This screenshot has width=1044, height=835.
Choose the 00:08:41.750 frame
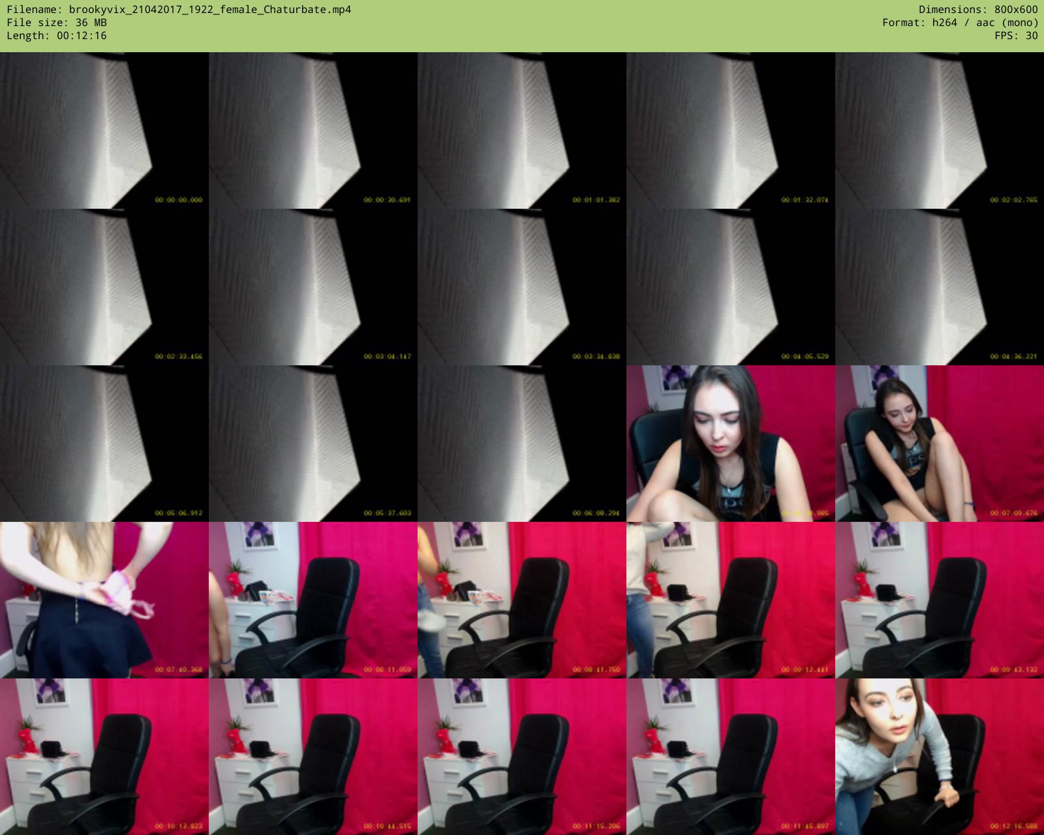click(522, 600)
